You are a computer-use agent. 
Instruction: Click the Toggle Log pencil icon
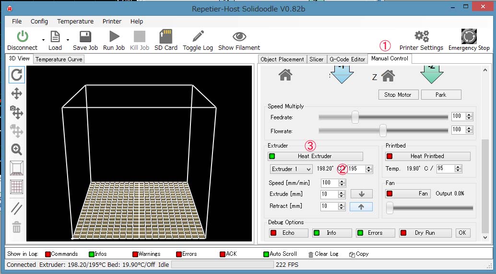[x=198, y=37]
